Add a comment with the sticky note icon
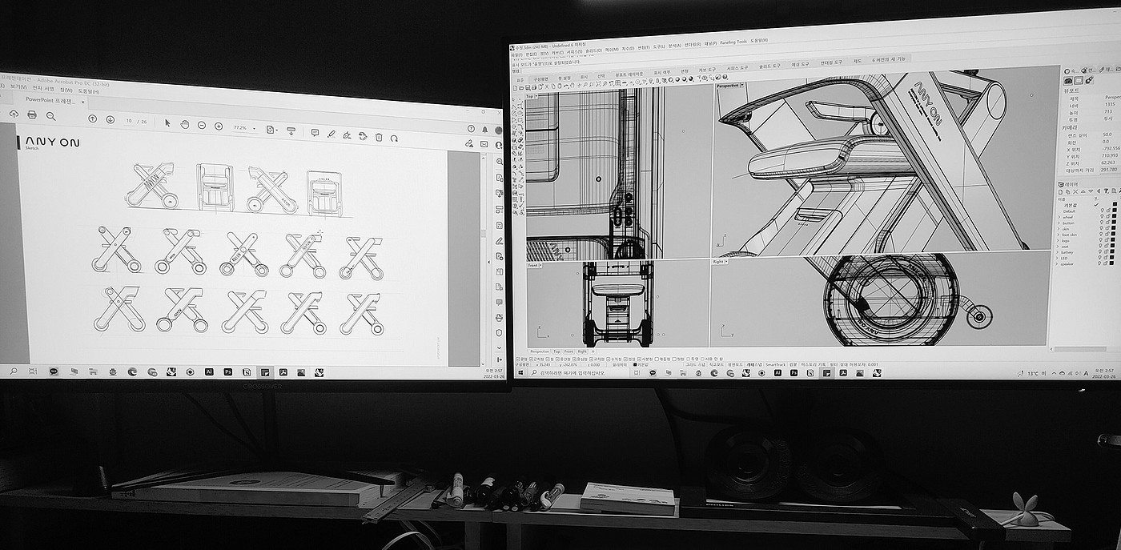The height and width of the screenshot is (550, 1121). pyautogui.click(x=315, y=132)
